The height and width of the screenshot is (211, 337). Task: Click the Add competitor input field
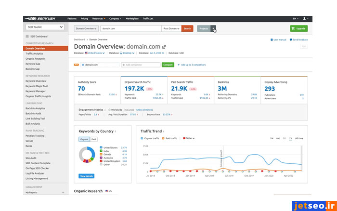pos(141,65)
